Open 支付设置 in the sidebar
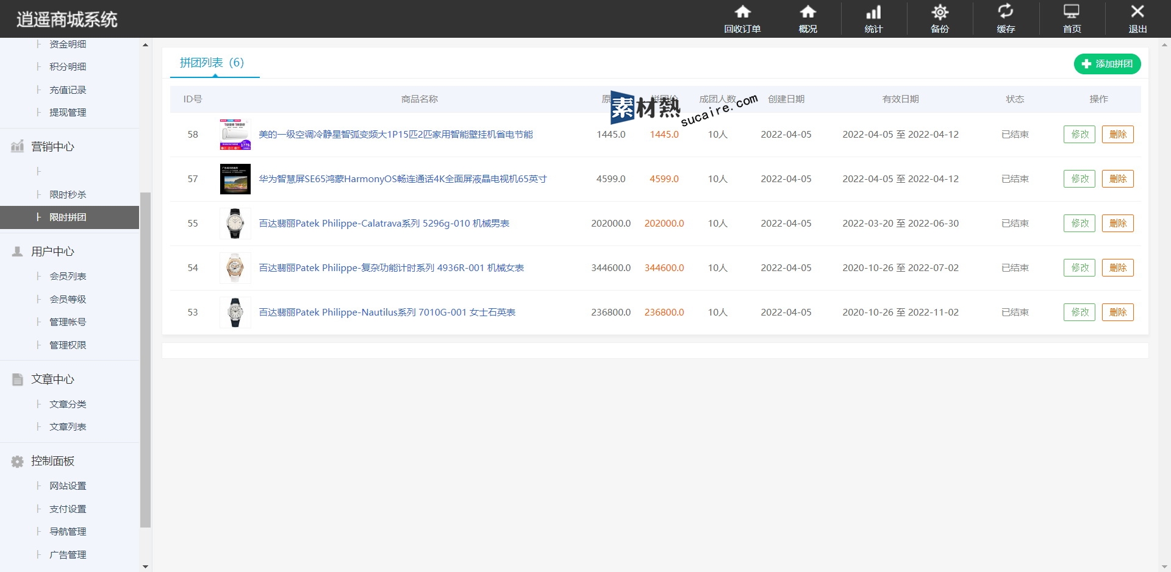The image size is (1171, 572). [68, 509]
